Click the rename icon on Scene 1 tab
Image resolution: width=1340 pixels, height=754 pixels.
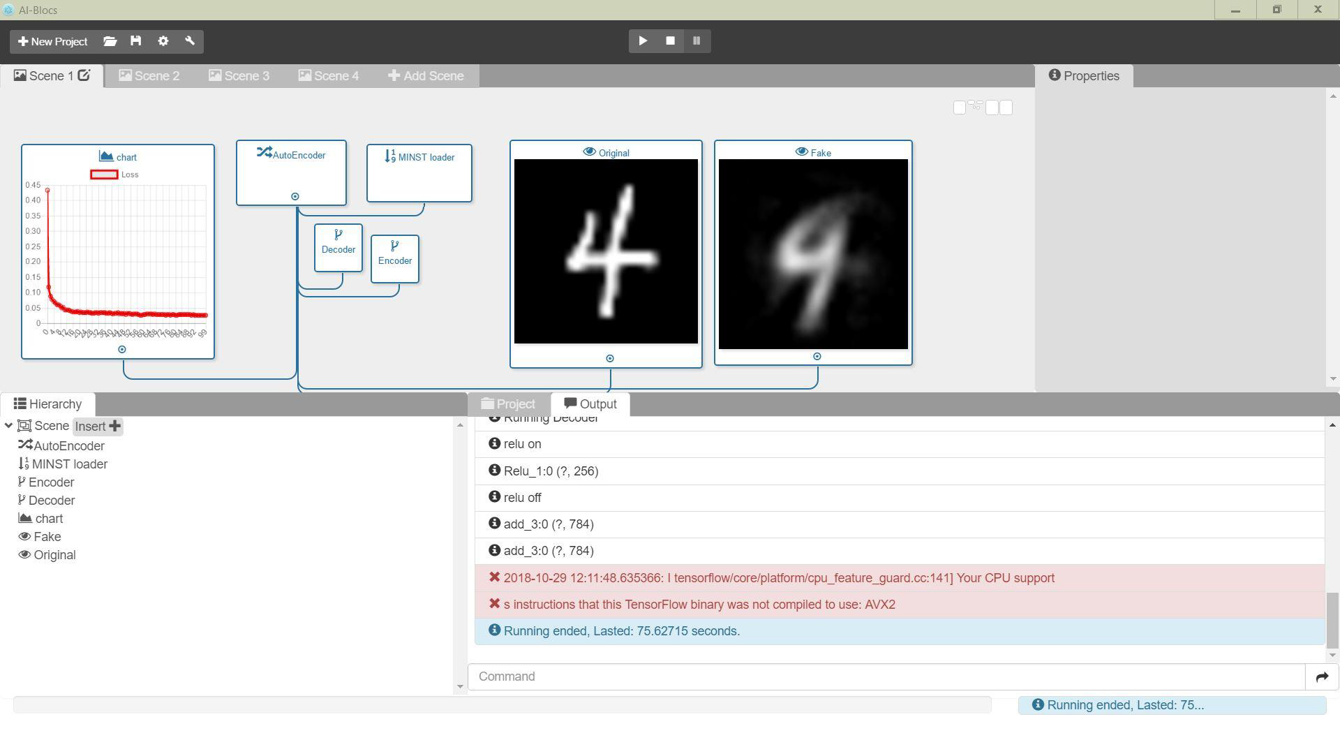(84, 75)
